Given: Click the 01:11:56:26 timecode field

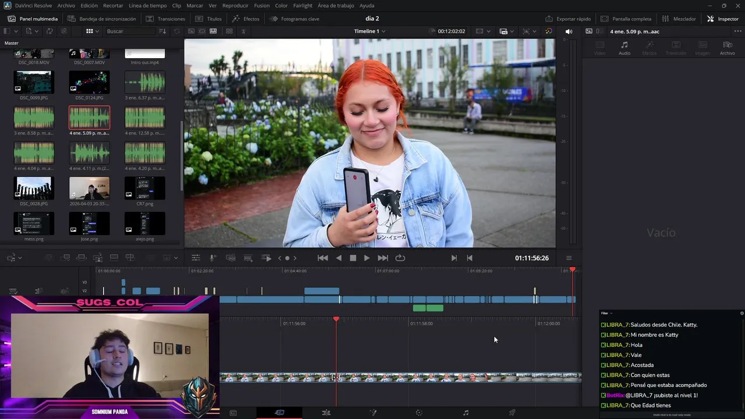Looking at the screenshot, I should coord(532,258).
